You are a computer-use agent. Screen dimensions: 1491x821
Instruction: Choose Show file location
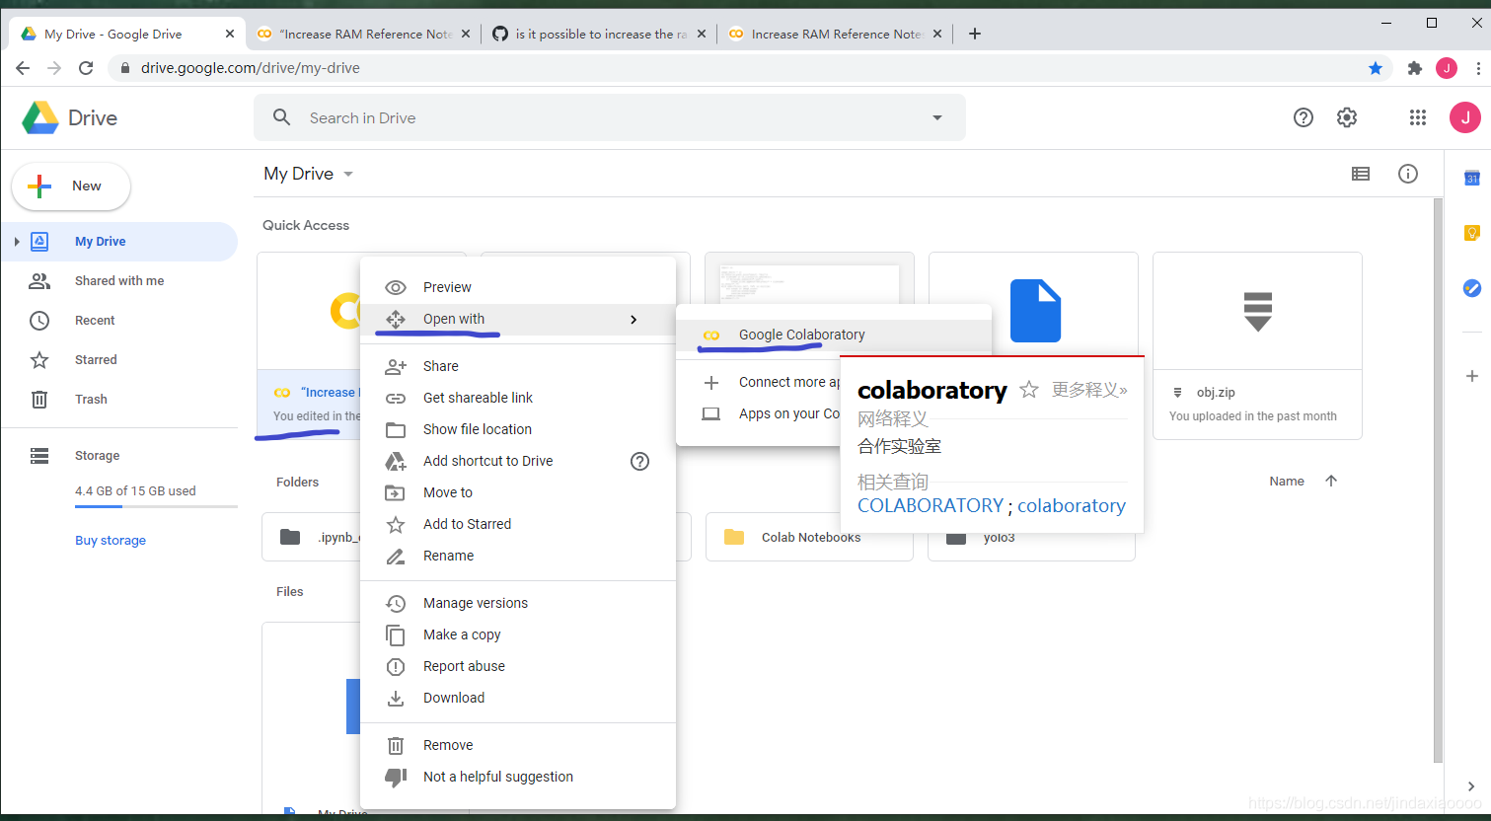tap(518, 429)
